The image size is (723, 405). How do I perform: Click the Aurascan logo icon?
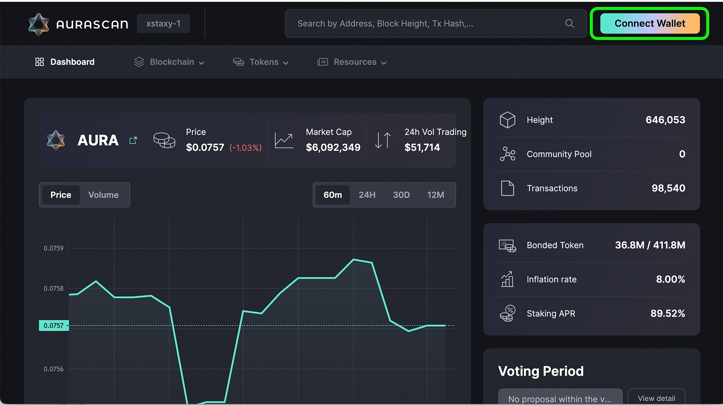[x=38, y=24]
